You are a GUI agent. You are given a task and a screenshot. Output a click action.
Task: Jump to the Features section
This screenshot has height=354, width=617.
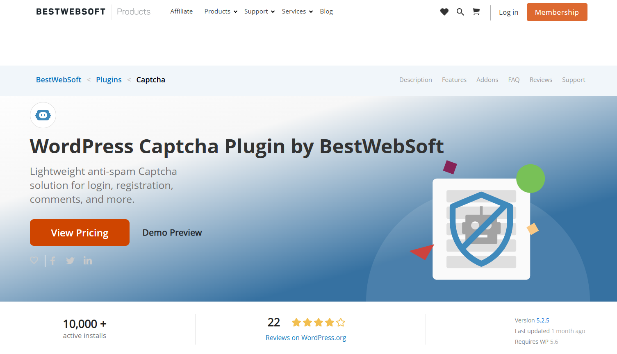(x=454, y=80)
